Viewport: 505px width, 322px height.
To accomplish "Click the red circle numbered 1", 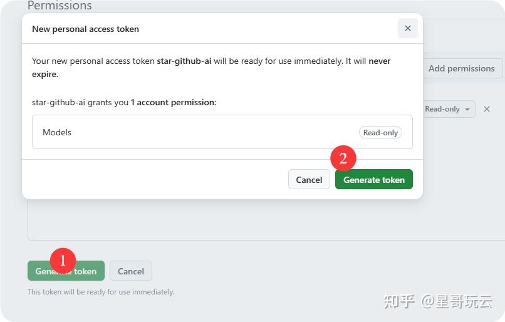I will pyautogui.click(x=63, y=260).
